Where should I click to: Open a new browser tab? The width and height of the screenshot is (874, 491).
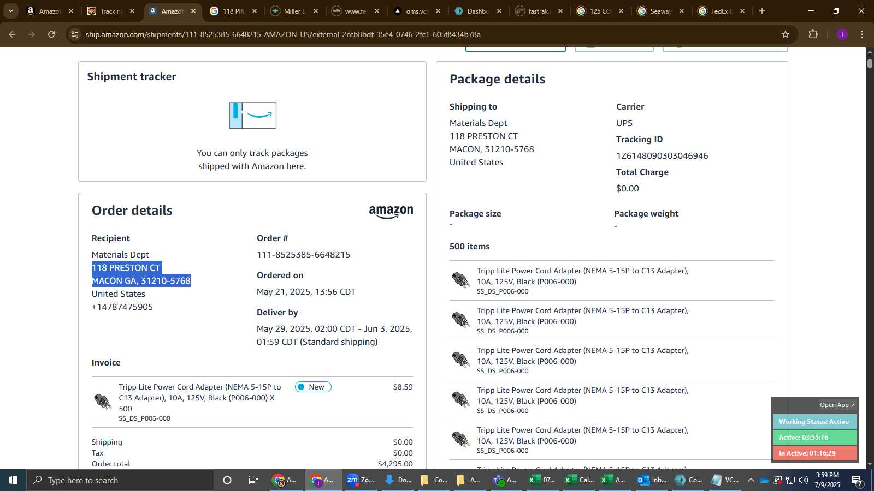(x=762, y=11)
